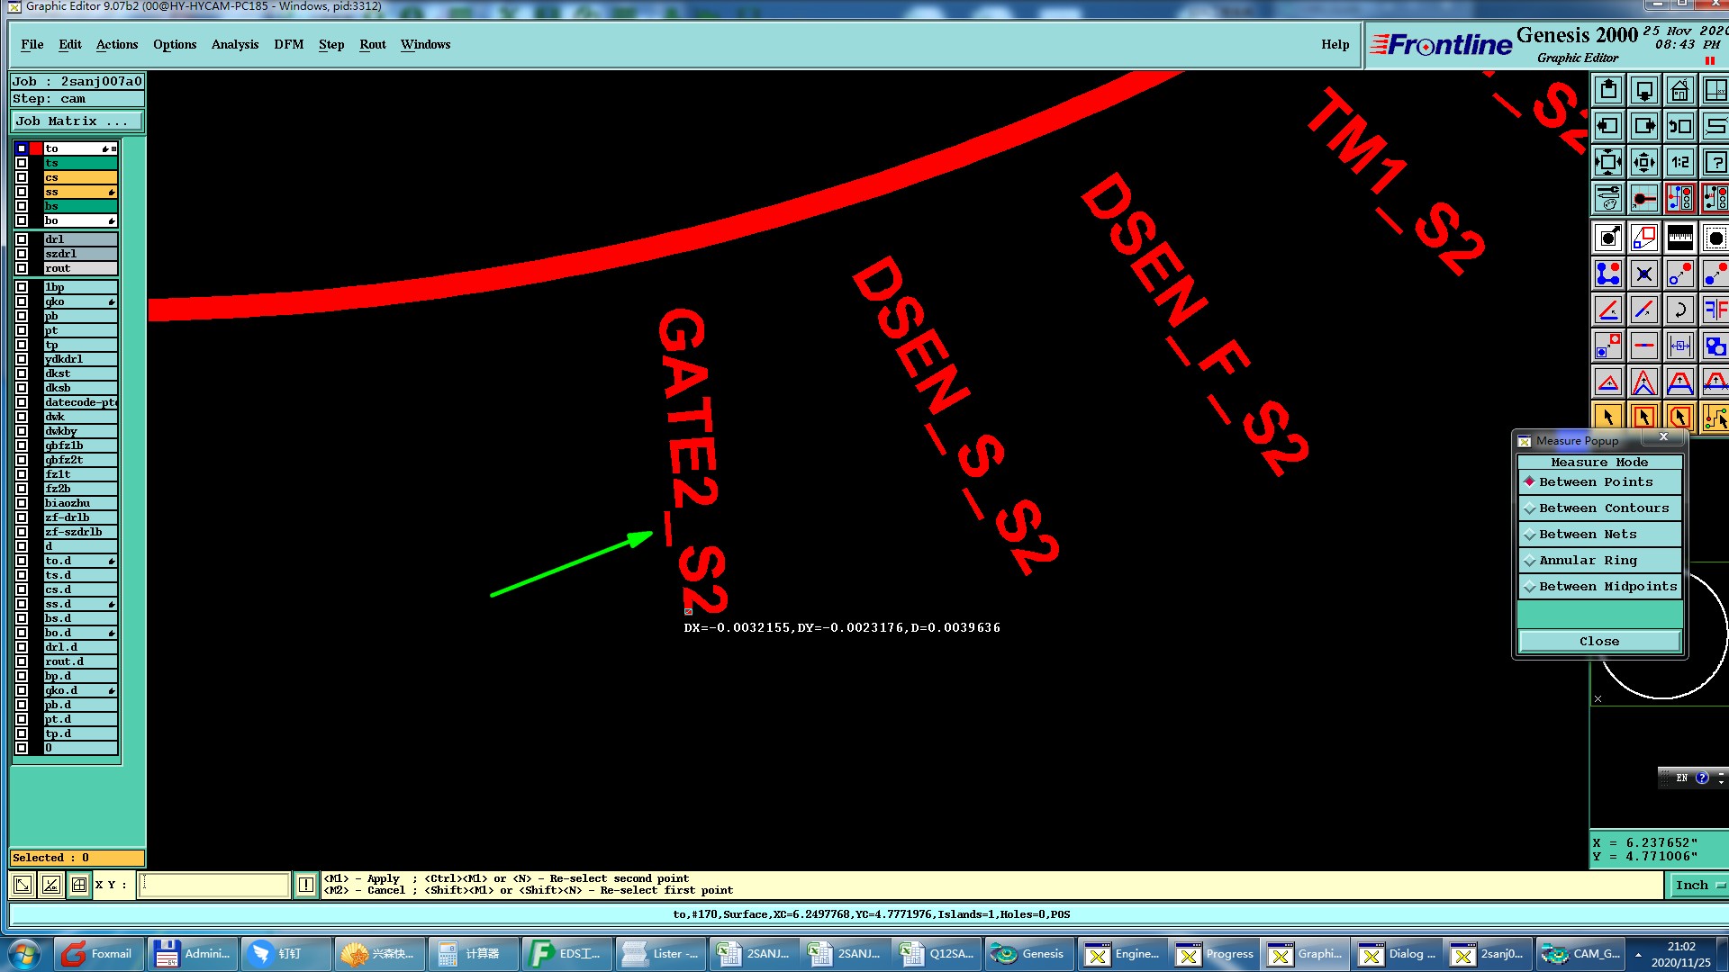Click the zoom 1:2 scale icon
This screenshot has height=972, width=1729.
coord(1679,163)
